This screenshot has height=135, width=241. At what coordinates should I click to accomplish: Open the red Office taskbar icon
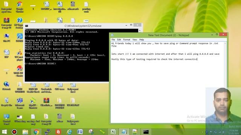tap(58, 132)
